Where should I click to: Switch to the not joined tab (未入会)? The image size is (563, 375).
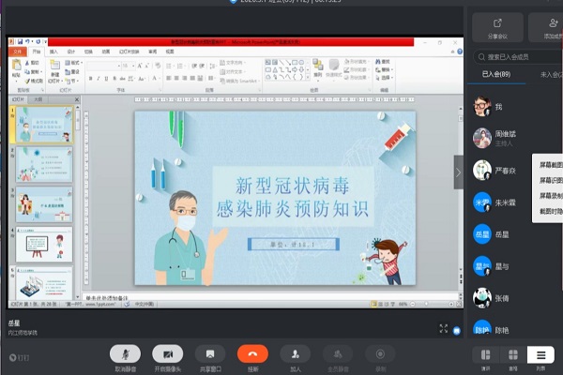click(549, 74)
